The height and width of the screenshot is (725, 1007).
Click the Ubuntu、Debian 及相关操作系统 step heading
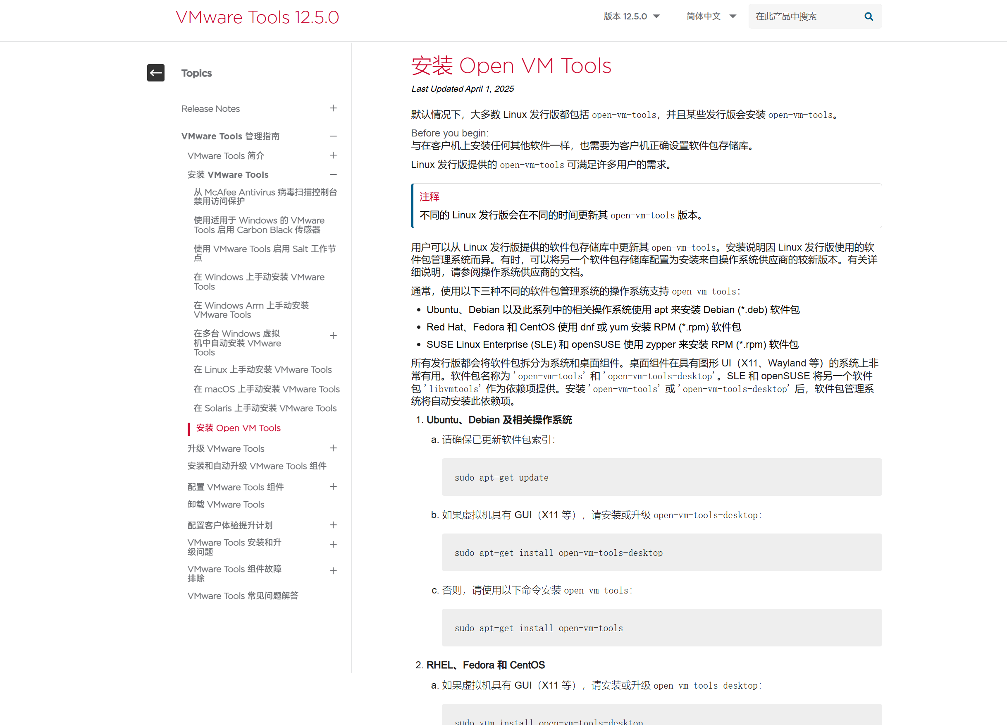(499, 420)
